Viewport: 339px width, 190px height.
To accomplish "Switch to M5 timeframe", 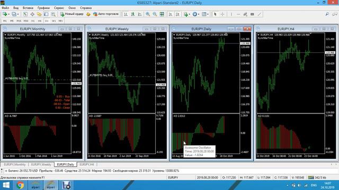I will pos(12,21).
